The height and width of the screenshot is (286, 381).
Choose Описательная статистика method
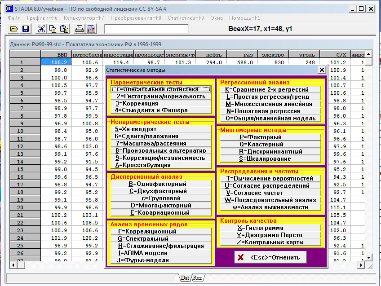pyautogui.click(x=161, y=89)
